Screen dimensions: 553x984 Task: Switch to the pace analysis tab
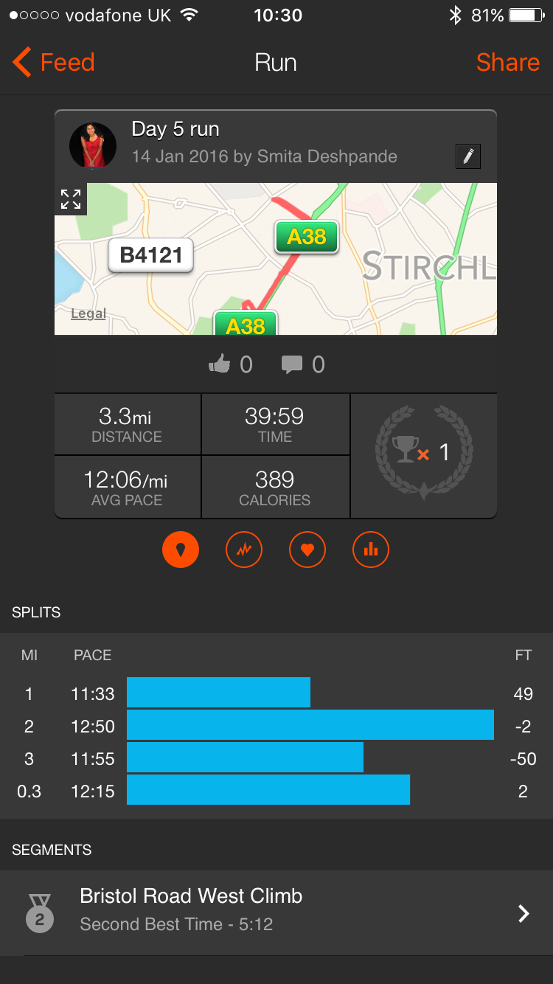244,550
